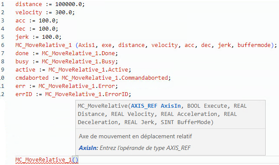
Task: Click the 'exe' argument on line 6
Action: (107, 45)
